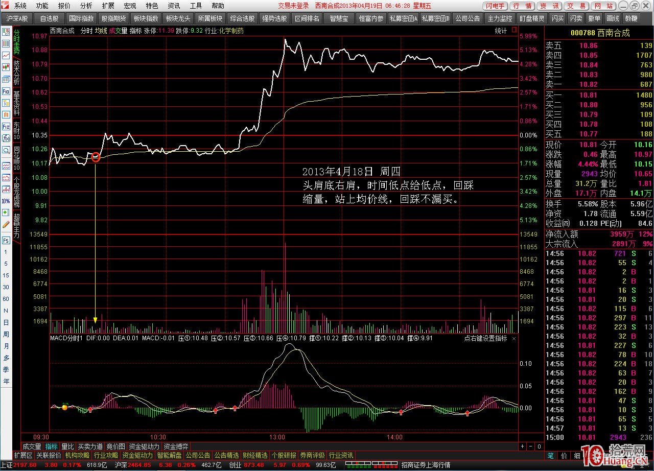
Task: Click the 闪电手 button
Action: pos(495,6)
